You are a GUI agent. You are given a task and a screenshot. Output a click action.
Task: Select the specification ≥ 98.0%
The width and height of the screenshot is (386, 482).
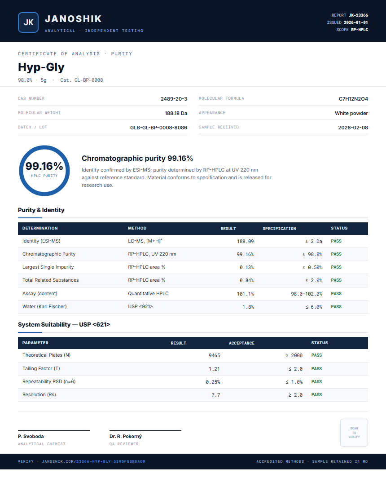pyautogui.click(x=312, y=254)
